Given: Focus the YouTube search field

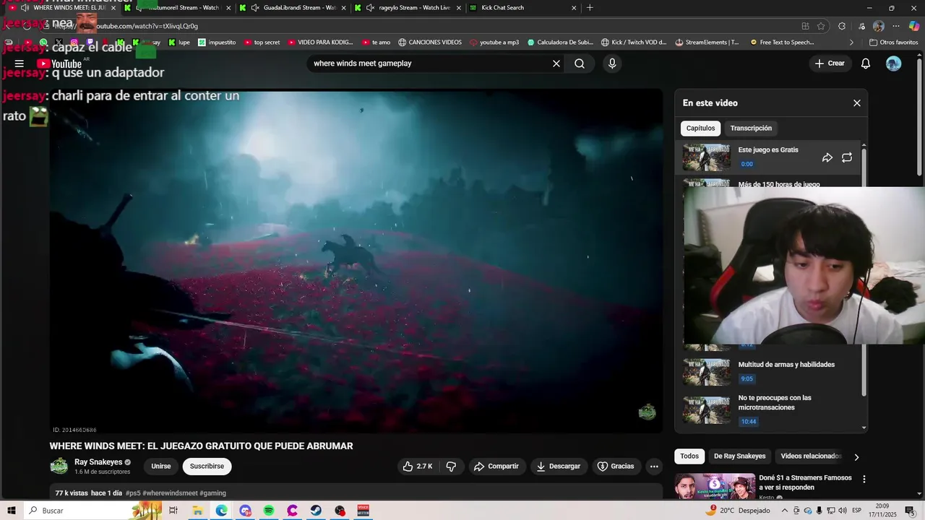Looking at the screenshot, I should tap(430, 64).
